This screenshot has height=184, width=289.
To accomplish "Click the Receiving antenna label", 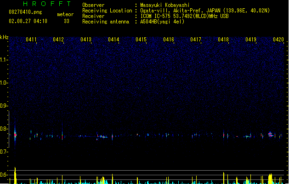I will tap(106, 22).
